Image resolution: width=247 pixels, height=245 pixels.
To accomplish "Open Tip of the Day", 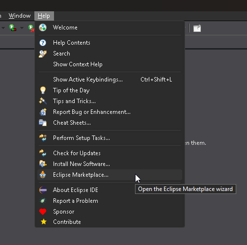I will pyautogui.click(x=110, y=90).
